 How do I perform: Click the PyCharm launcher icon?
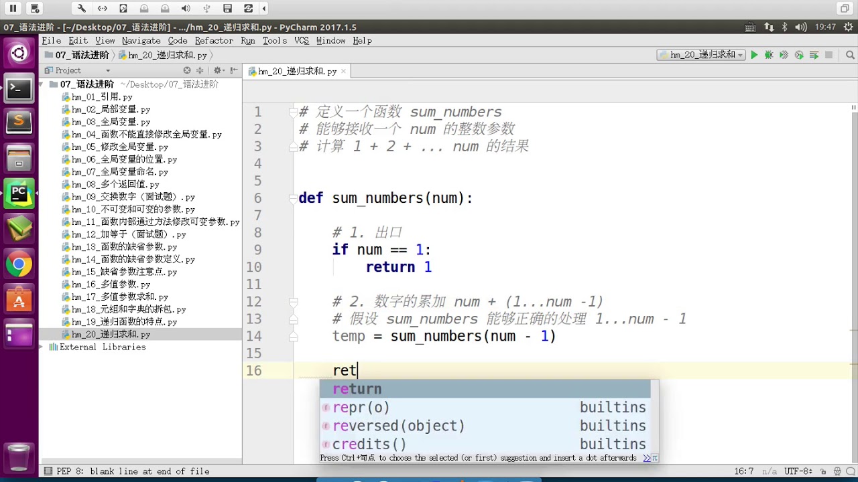click(19, 194)
